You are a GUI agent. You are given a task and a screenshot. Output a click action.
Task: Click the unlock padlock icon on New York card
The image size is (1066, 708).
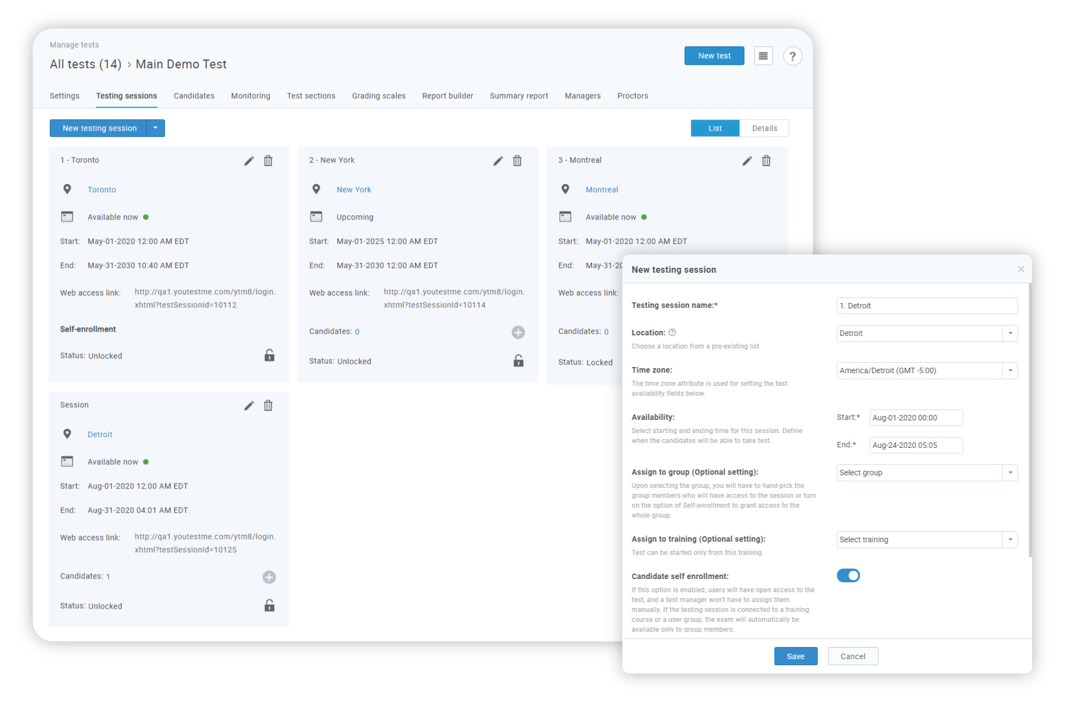(518, 361)
